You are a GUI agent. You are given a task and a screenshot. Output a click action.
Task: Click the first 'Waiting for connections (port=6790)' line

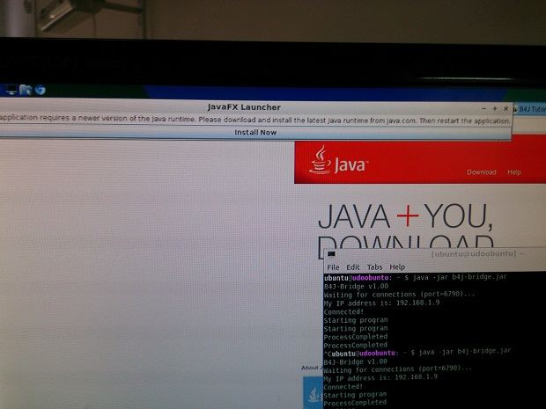[x=399, y=295]
